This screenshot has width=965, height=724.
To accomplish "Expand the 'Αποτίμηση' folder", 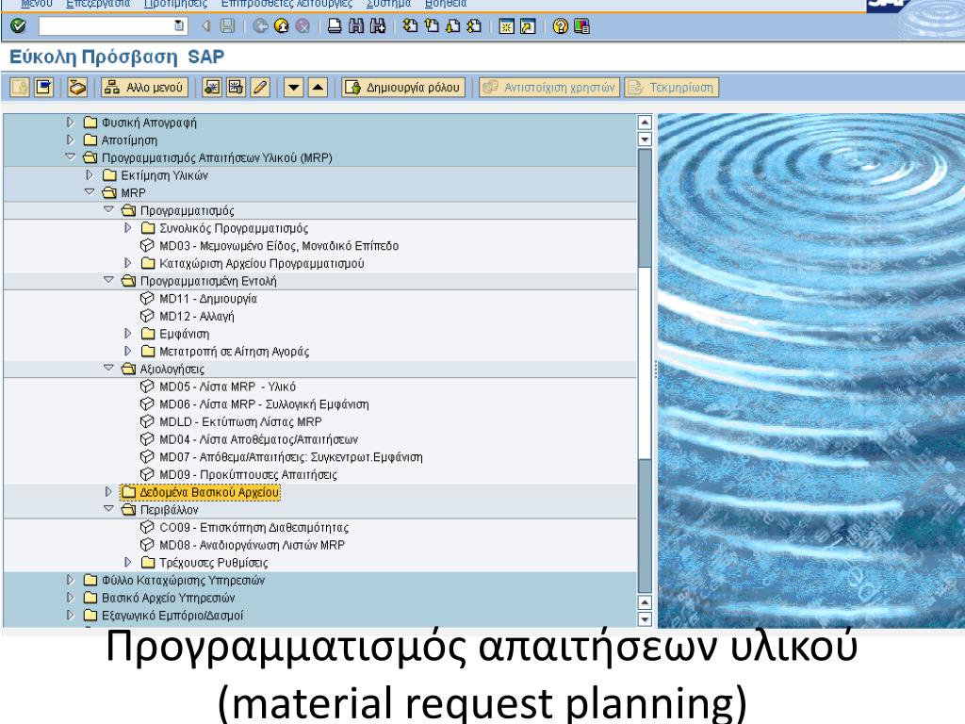I will point(70,140).
